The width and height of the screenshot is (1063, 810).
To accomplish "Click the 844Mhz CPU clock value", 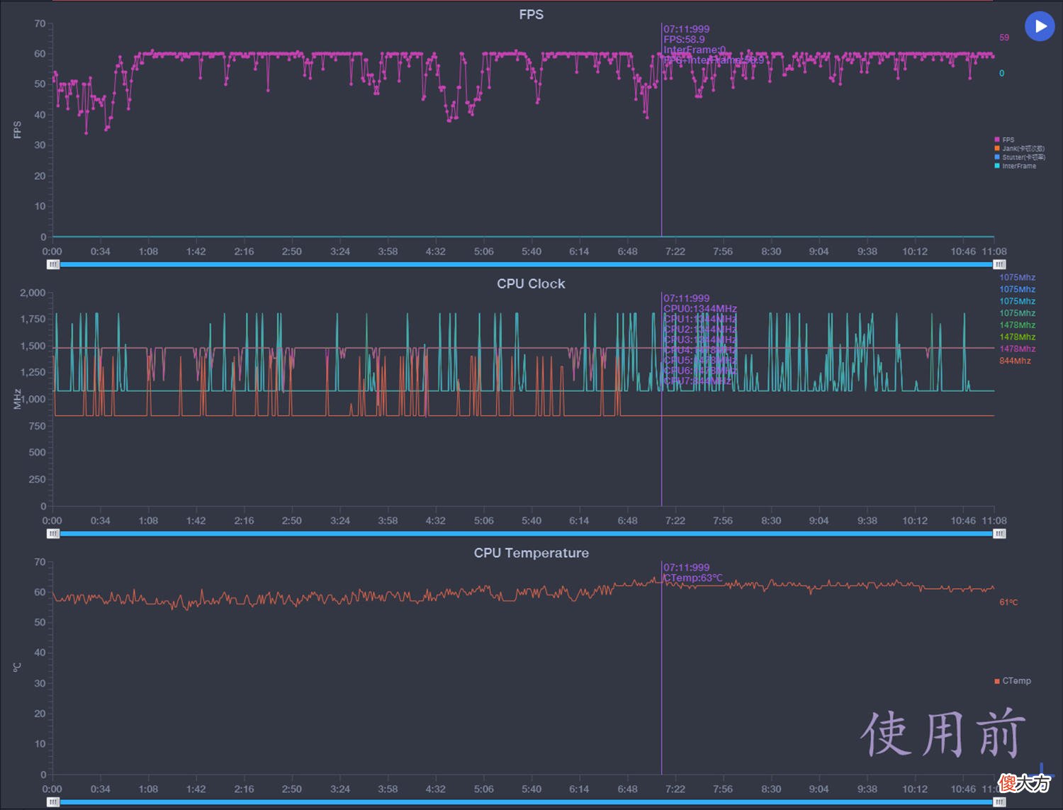I will coord(1015,361).
